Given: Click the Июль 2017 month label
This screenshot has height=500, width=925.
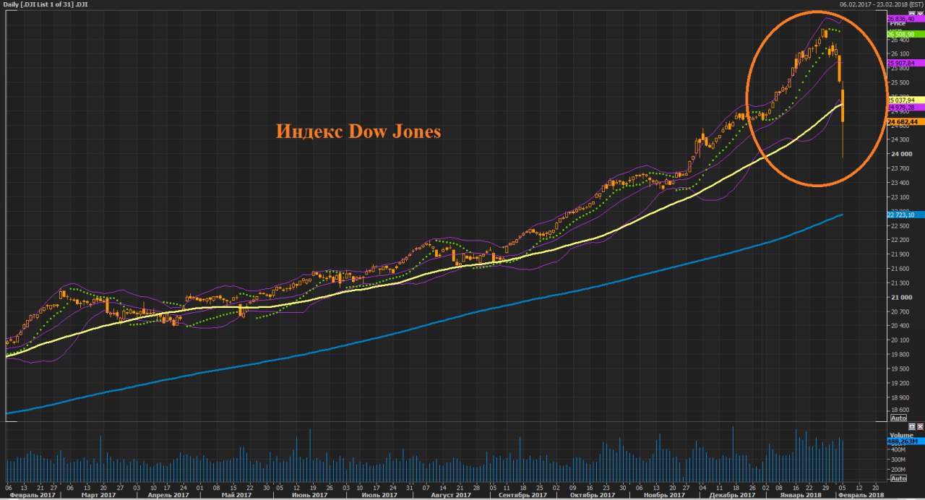Looking at the screenshot, I should click(379, 495).
